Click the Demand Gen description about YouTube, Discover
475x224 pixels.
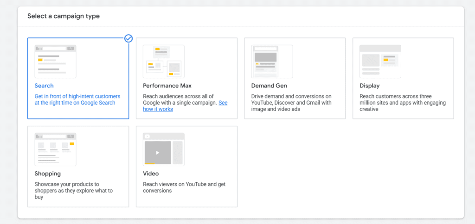(x=292, y=103)
